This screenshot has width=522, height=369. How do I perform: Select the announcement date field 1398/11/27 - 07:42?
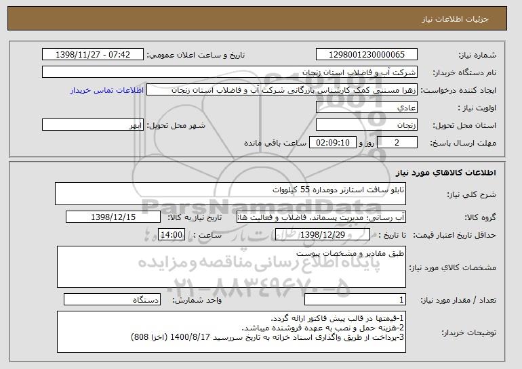(x=93, y=55)
